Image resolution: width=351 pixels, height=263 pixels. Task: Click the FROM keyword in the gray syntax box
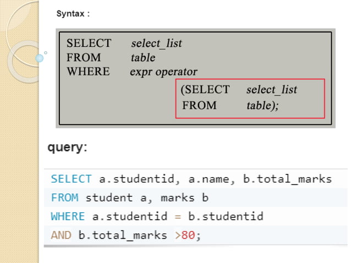pyautogui.click(x=84, y=57)
